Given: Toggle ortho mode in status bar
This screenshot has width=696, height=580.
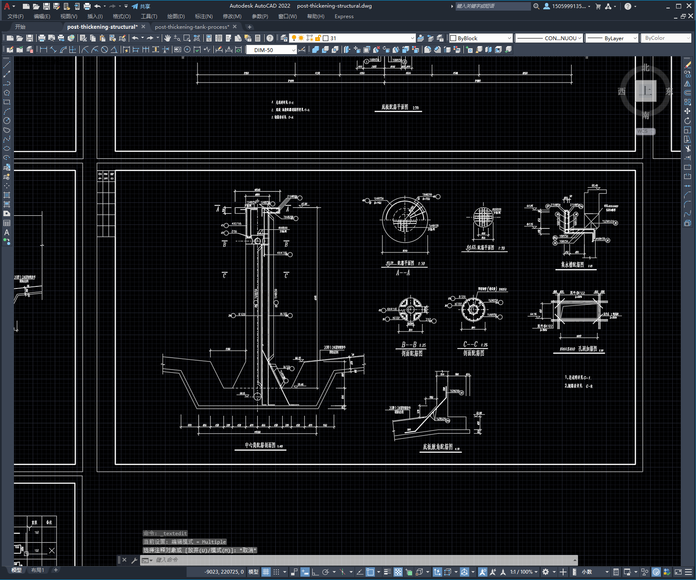Looking at the screenshot, I should pyautogui.click(x=315, y=572).
